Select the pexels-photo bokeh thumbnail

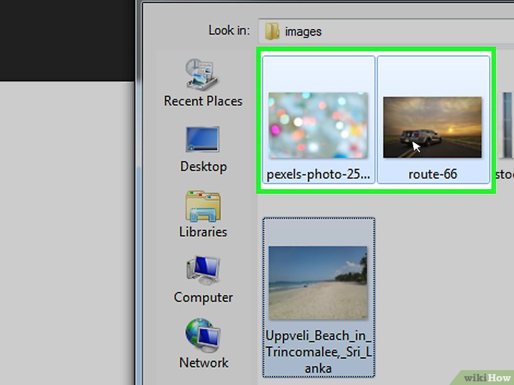(x=318, y=126)
